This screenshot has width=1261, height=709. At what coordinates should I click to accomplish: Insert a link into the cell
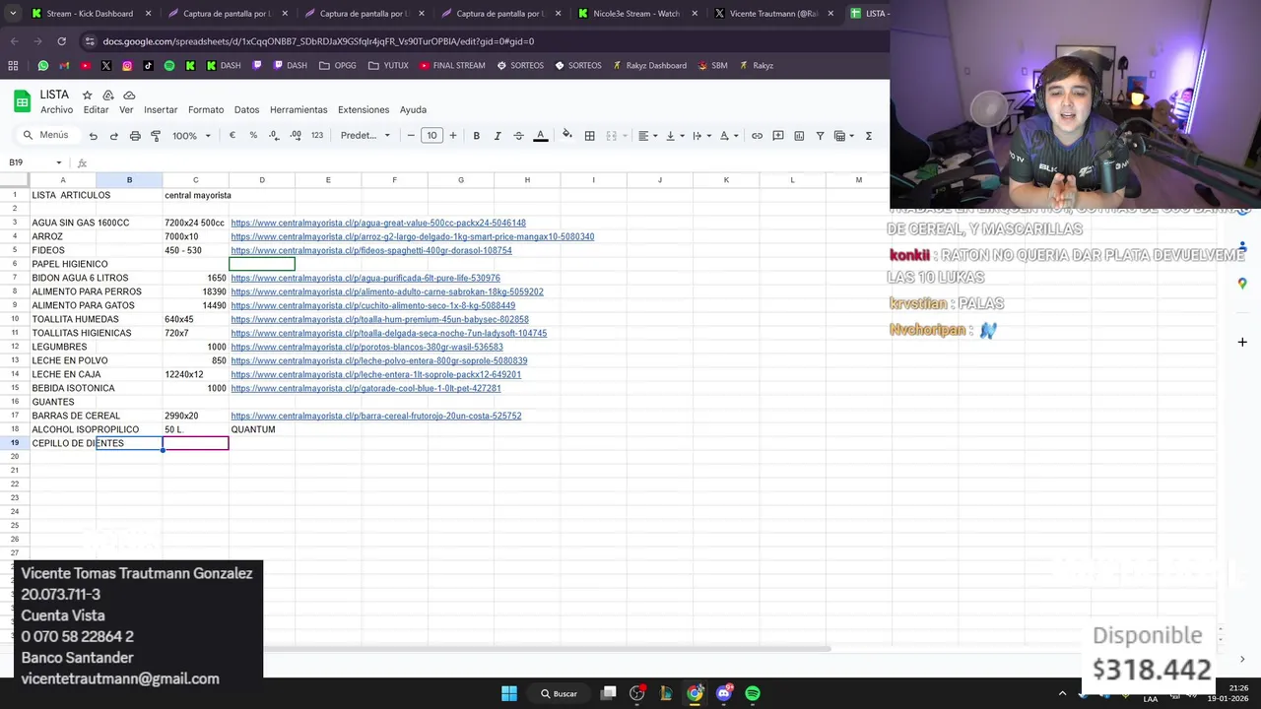pyautogui.click(x=757, y=136)
